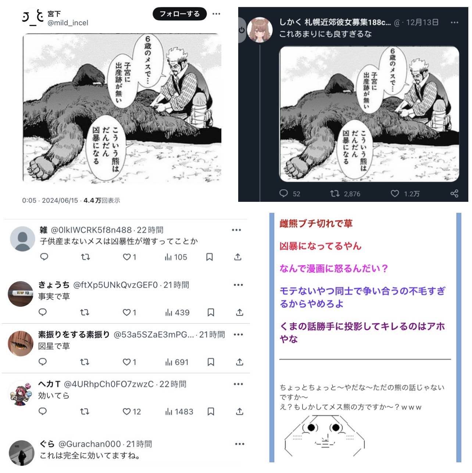
Task: Share the reply by ヘカT
Action: pos(240,411)
